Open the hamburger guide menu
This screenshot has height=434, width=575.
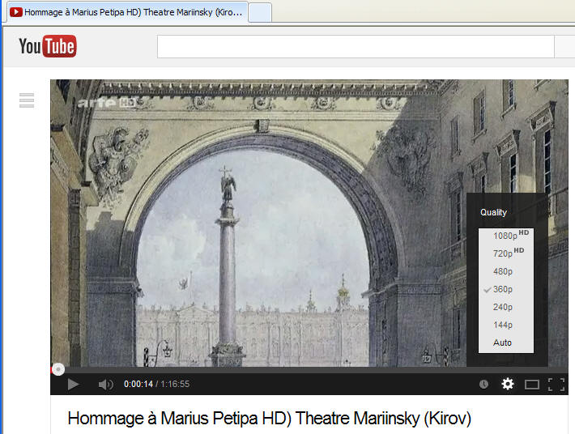27,100
